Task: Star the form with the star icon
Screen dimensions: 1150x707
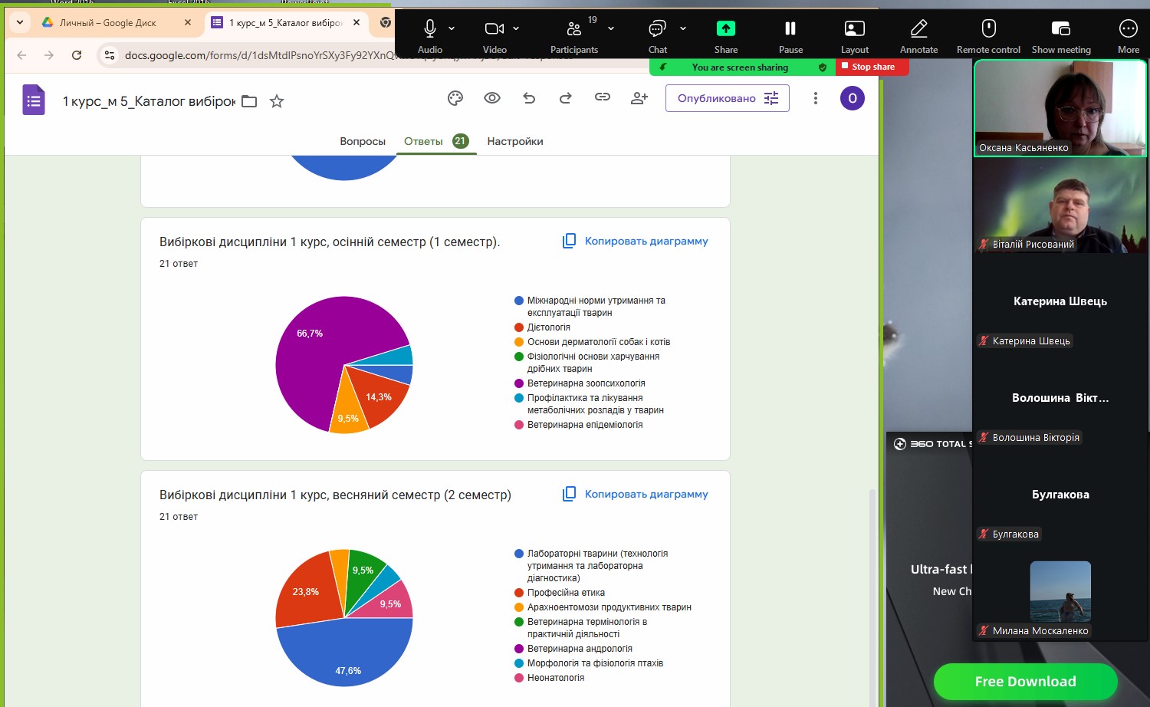Action: 277,101
